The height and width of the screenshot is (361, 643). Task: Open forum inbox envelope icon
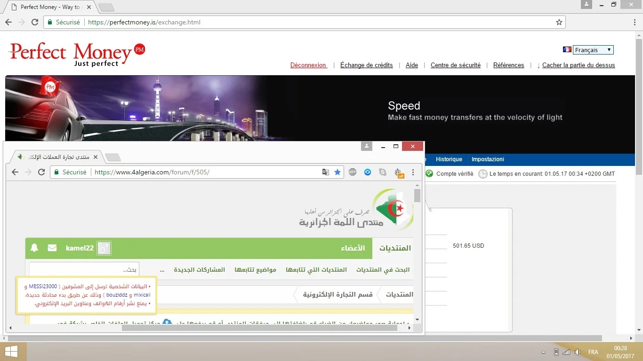click(52, 248)
